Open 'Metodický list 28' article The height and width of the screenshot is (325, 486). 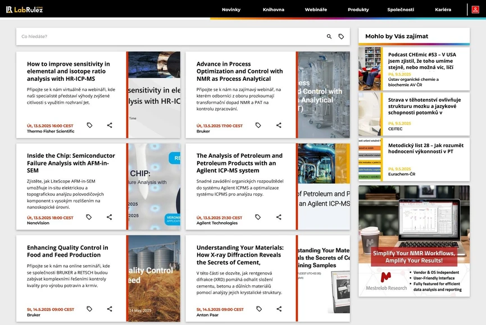tap(426, 148)
